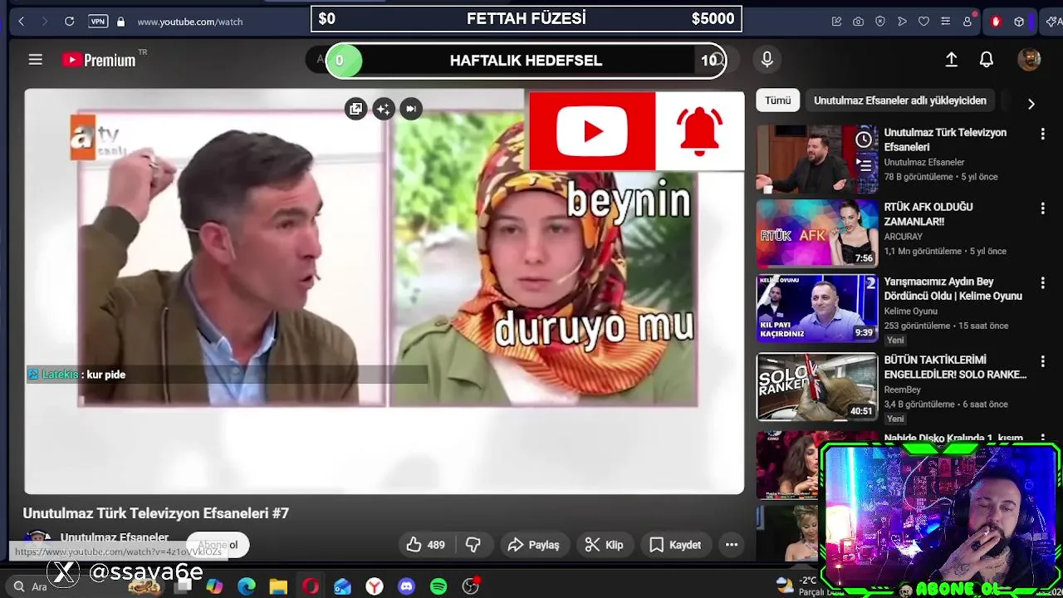The image size is (1063, 598).
Task: Toggle the browser VPN badge
Action: (x=98, y=22)
